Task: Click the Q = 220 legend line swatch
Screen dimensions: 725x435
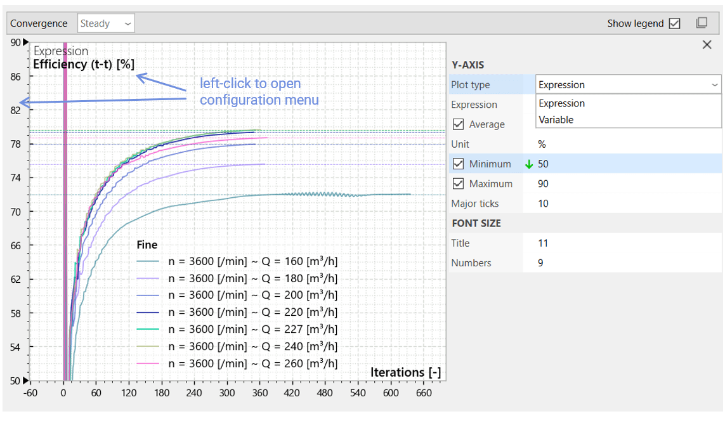Action: (x=148, y=313)
